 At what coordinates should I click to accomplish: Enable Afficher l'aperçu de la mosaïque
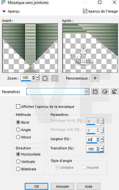pos(18,107)
